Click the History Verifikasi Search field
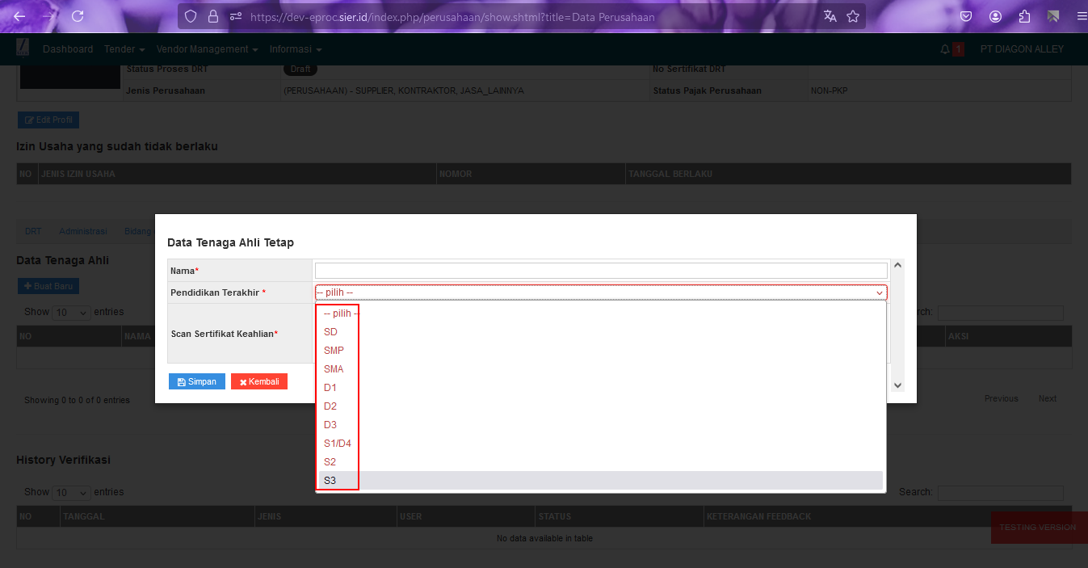Viewport: 1088px width, 568px height. pyautogui.click(x=1000, y=492)
